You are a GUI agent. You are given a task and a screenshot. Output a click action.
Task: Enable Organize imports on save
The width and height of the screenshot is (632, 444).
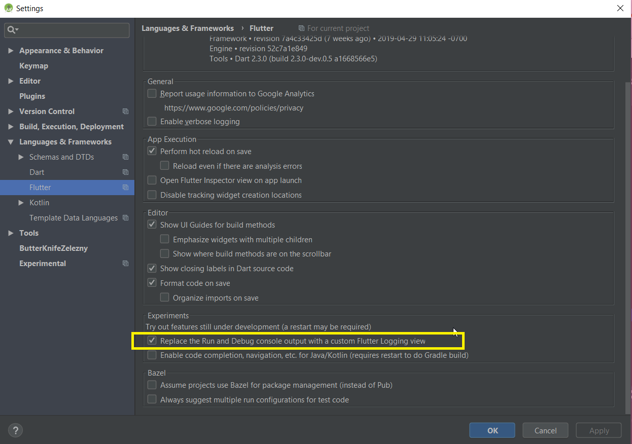[164, 298]
